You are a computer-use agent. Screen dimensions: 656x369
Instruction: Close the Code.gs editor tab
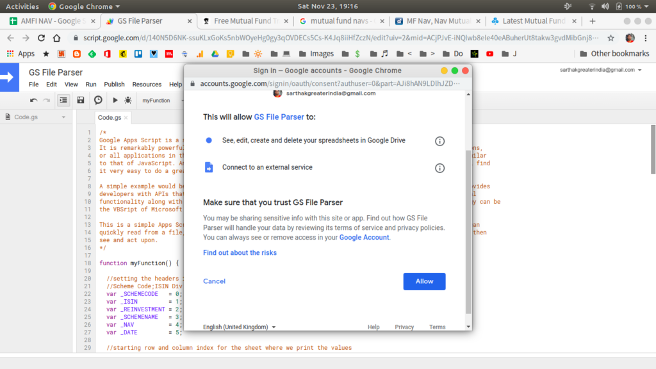pos(126,118)
